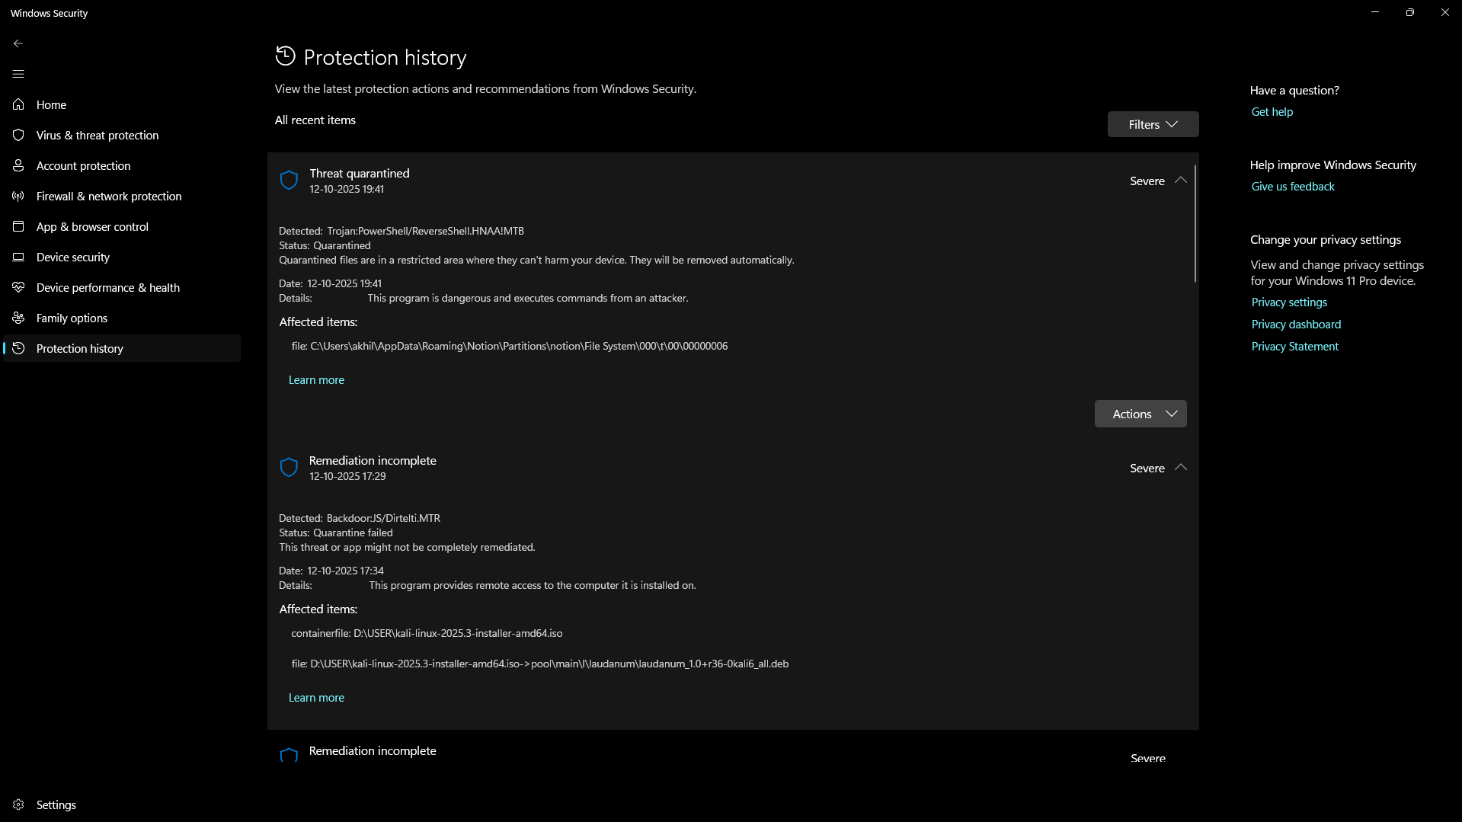The height and width of the screenshot is (822, 1462).
Task: Collapse the Threat quarantined entry chevron
Action: coord(1180,180)
